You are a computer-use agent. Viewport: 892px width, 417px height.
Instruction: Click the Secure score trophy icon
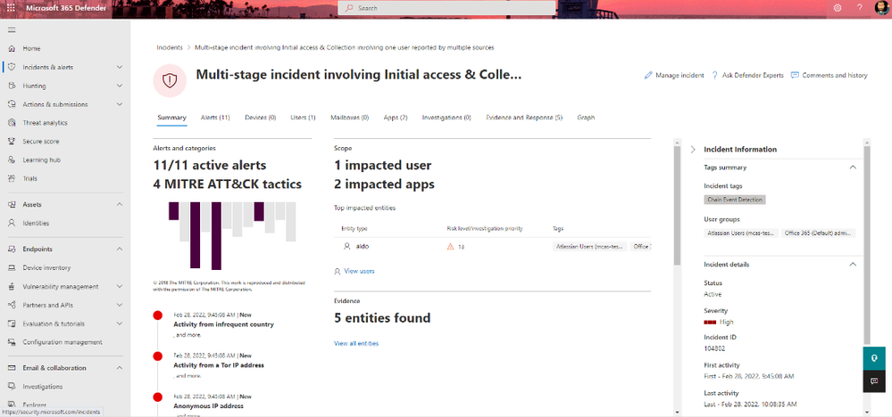pyautogui.click(x=12, y=142)
